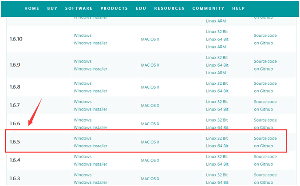
Task: Download Windows zip for version 1.6.3
Action: (x=83, y=175)
